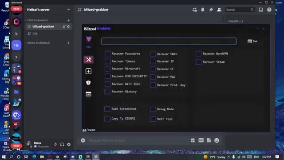This screenshot has width=284, height=160.
Task: Mute the microphone in user panel
Action: pyautogui.click(x=55, y=144)
